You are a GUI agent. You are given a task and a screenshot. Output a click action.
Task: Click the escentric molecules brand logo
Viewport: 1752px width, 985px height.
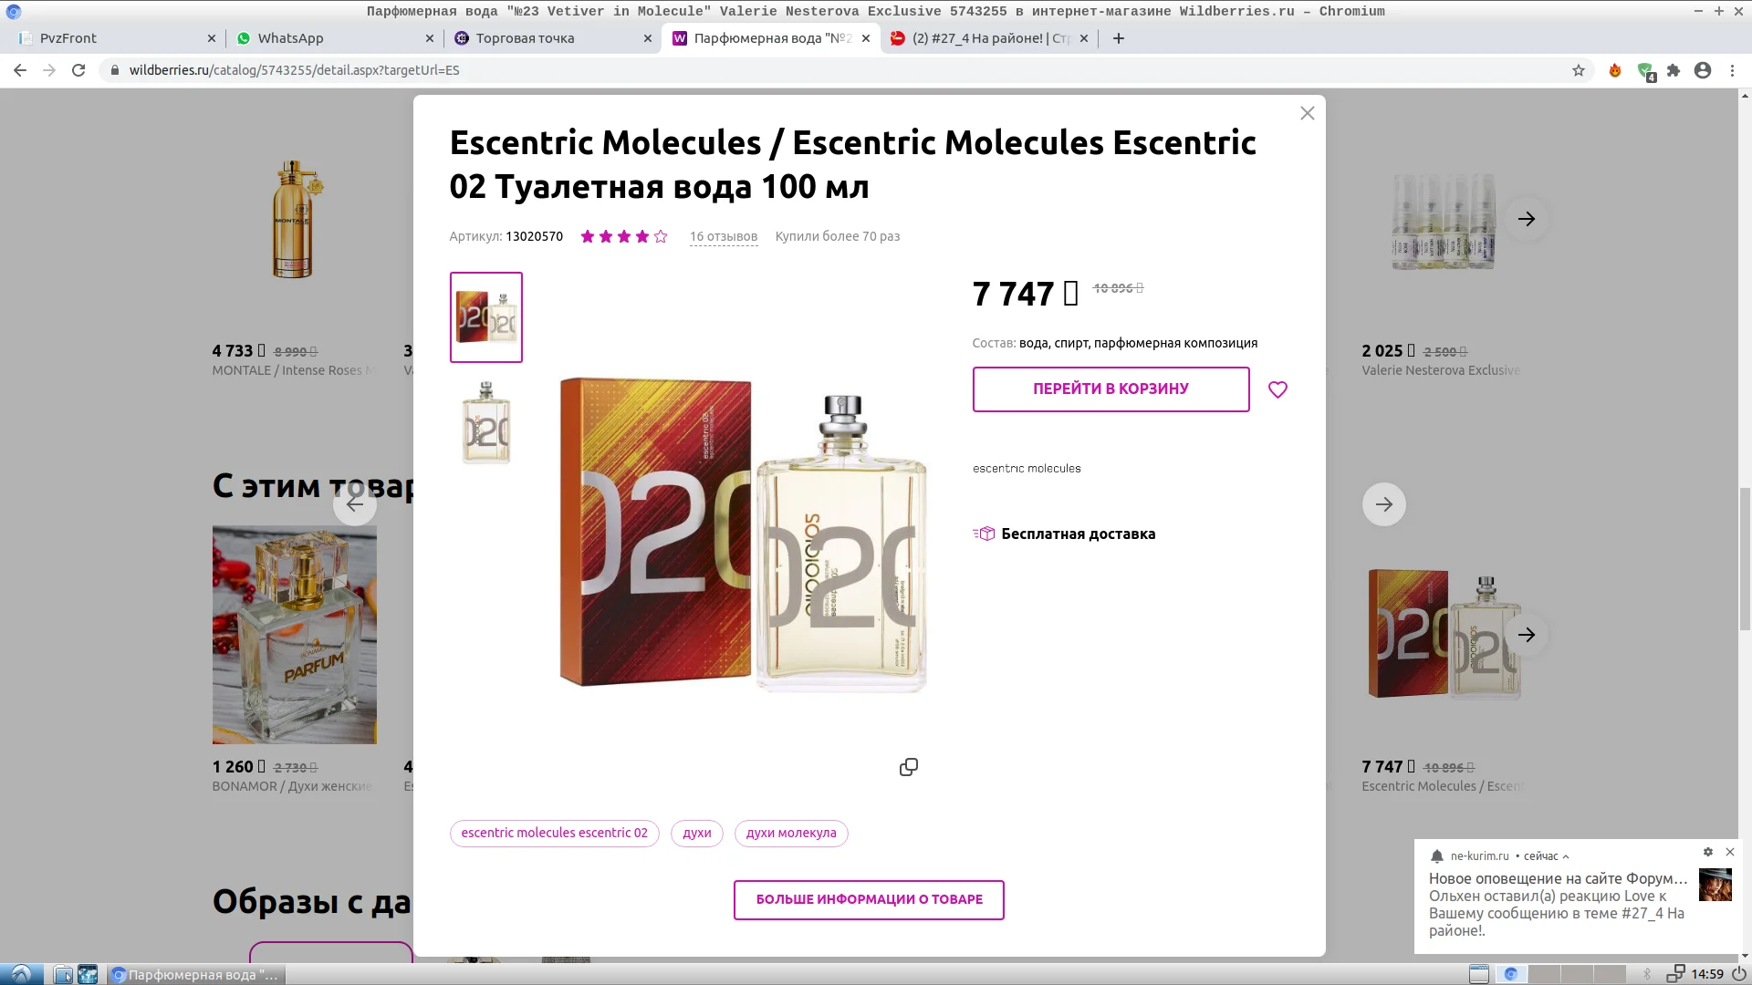coord(1027,469)
